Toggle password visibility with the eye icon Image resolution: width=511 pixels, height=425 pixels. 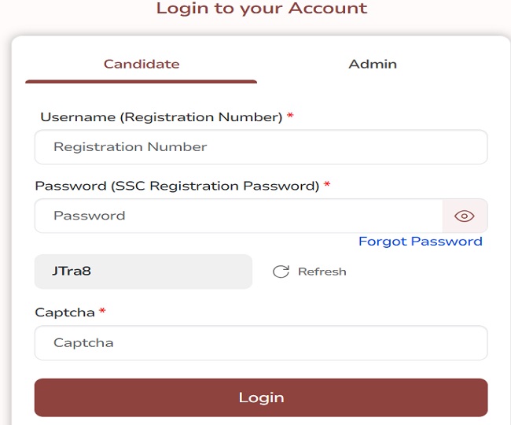(x=465, y=216)
